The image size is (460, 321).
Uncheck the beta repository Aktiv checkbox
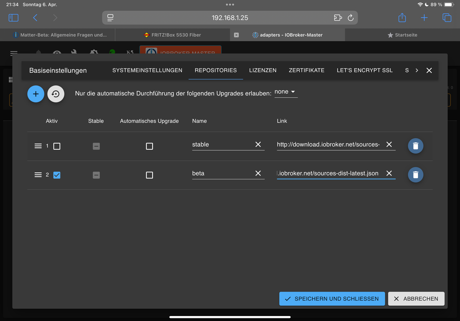click(57, 175)
